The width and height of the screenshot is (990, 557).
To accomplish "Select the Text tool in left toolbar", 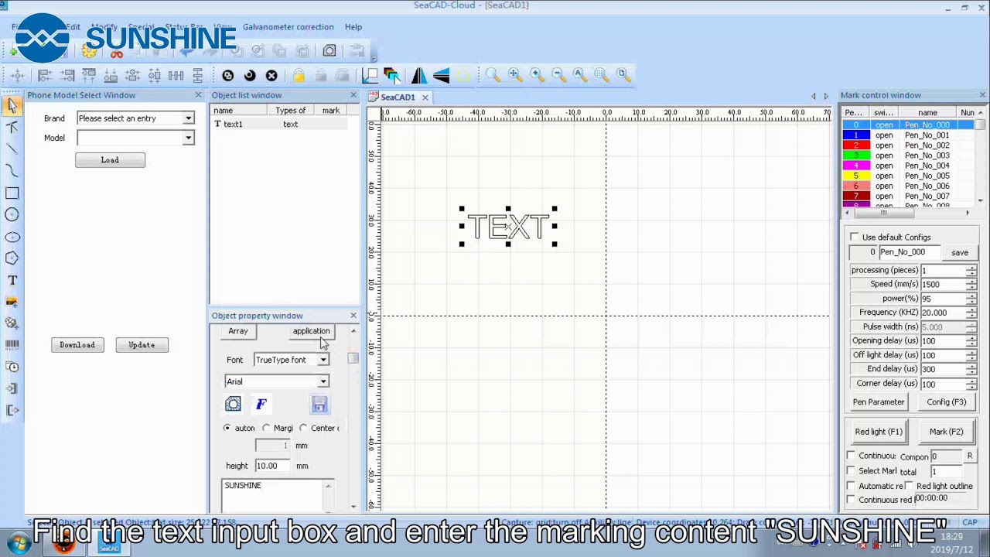I will [x=12, y=280].
